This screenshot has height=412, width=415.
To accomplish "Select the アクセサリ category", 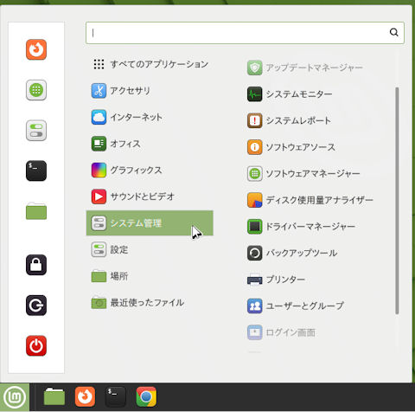I will click(150, 91).
